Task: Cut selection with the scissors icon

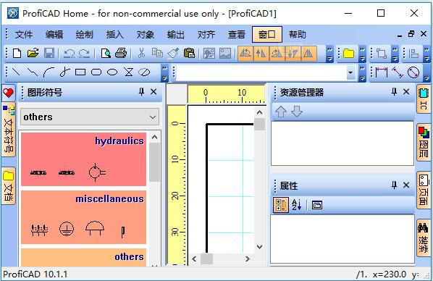Action: click(x=141, y=54)
